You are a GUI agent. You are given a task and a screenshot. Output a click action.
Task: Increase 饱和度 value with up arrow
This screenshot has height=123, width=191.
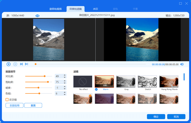pos(65,81)
